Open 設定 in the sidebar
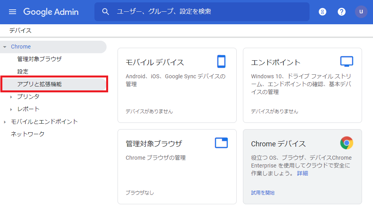The image size is (373, 207). [x=23, y=72]
